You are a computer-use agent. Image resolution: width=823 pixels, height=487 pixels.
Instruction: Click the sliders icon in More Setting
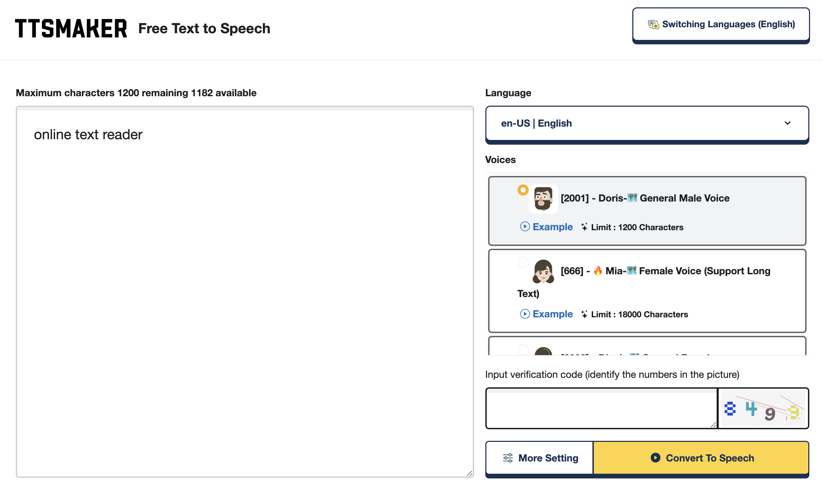point(508,458)
